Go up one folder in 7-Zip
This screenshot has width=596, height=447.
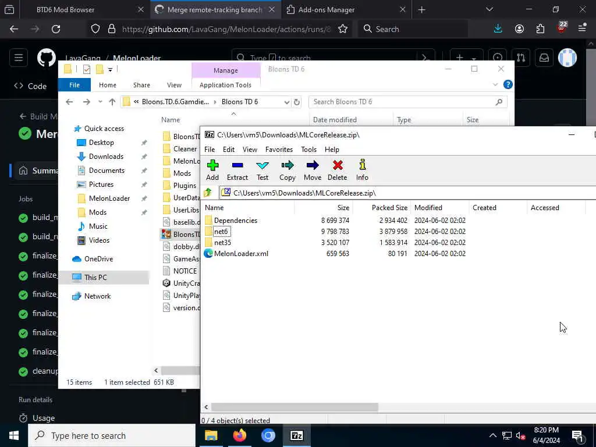tap(208, 193)
